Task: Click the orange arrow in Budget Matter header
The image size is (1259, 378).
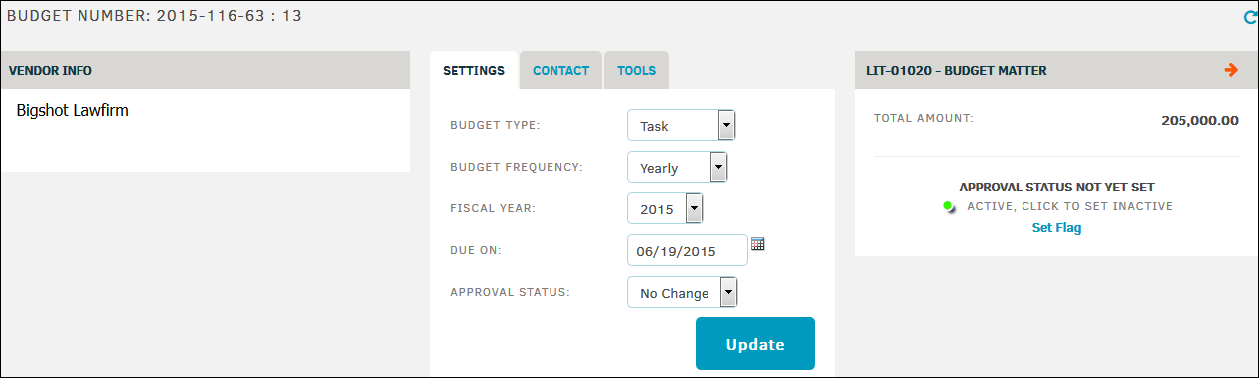Action: pyautogui.click(x=1231, y=70)
